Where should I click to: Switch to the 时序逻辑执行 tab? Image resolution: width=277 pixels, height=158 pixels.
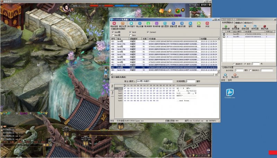[x=228, y=23]
